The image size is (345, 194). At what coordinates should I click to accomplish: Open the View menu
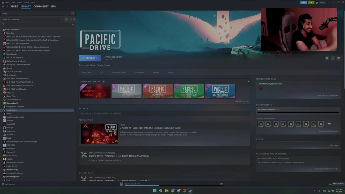point(13,2)
